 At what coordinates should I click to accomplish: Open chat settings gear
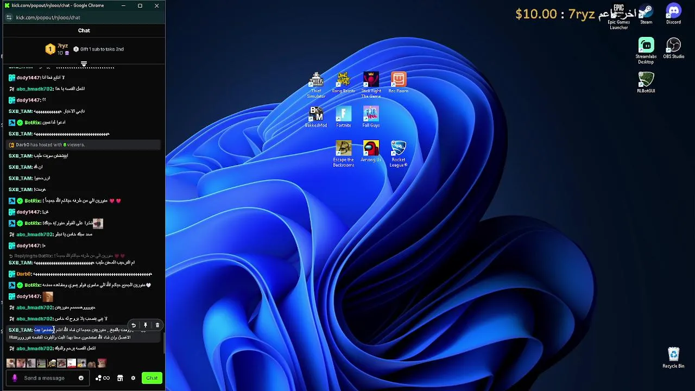click(x=133, y=378)
